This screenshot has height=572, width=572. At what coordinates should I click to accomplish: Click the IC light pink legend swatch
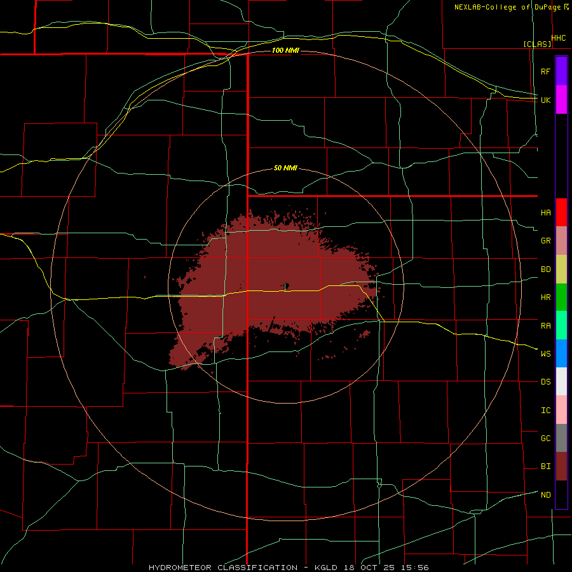point(561,410)
